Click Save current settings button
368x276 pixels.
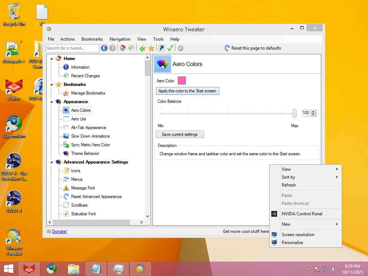click(180, 134)
